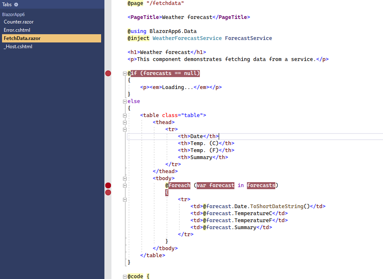Switch to Counter.razor
The height and width of the screenshot is (279, 383).
(x=20, y=21)
